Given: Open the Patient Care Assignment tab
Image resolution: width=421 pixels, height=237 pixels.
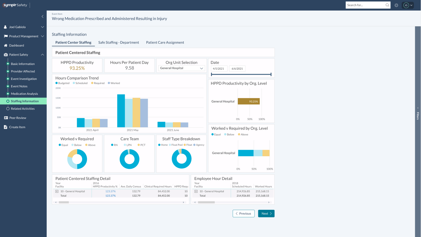Looking at the screenshot, I should click(x=165, y=42).
